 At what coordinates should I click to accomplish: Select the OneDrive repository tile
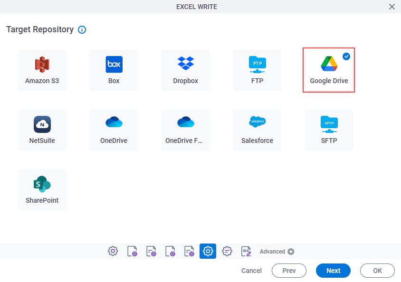coord(114,130)
